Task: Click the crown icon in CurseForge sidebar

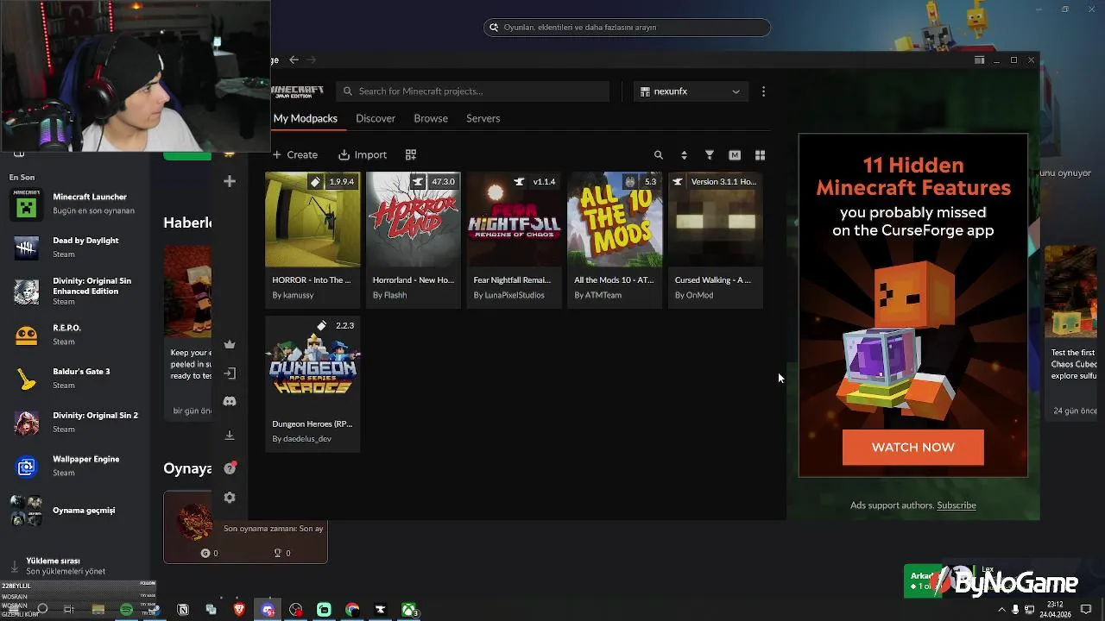Action: tap(230, 344)
